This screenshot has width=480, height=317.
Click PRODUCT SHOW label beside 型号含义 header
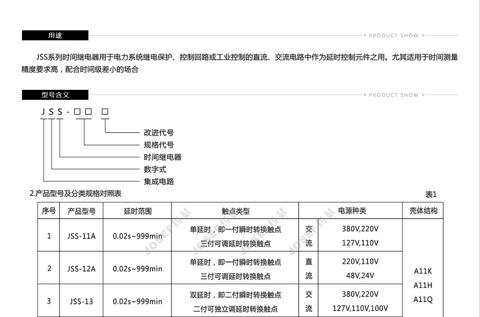click(x=394, y=95)
